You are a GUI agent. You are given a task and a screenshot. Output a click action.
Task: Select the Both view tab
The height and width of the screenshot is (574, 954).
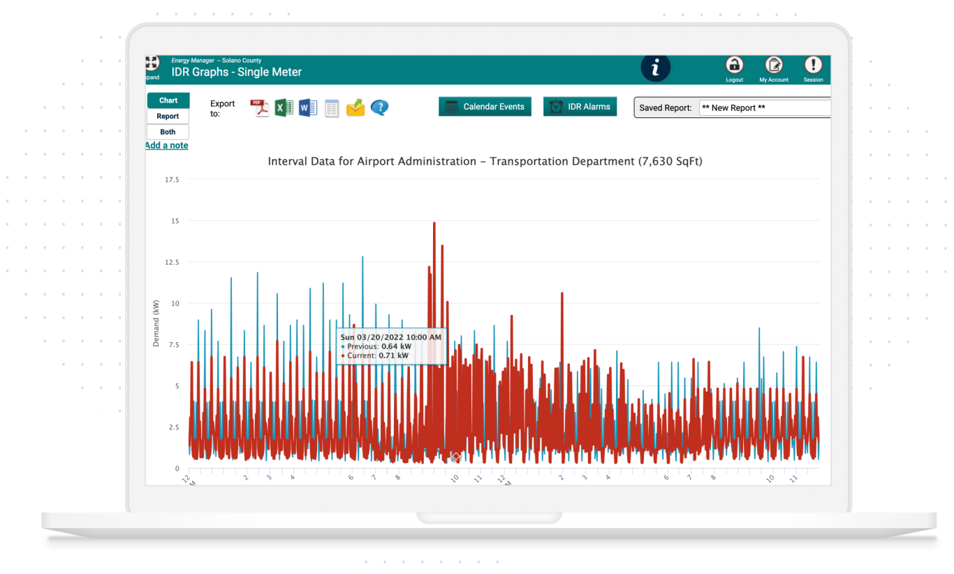pos(168,132)
